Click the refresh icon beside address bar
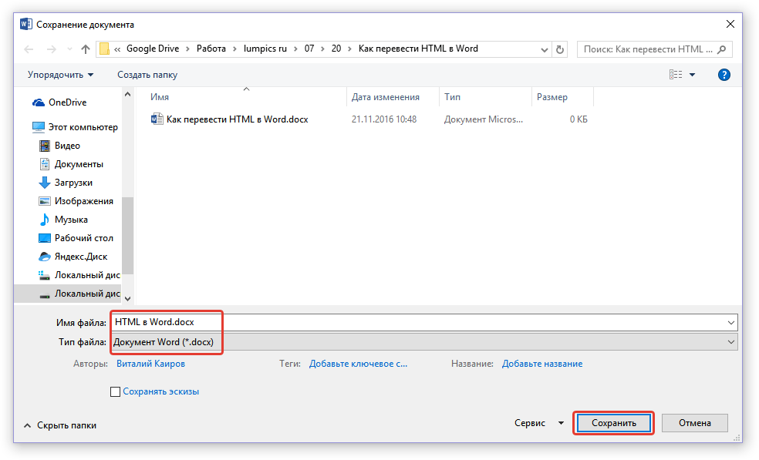This screenshot has height=460, width=759. pyautogui.click(x=560, y=49)
